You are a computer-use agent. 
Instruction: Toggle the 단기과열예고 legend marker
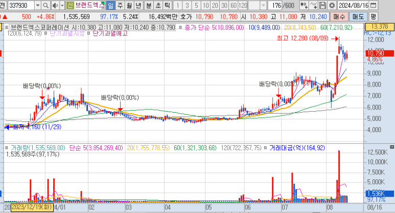pyautogui.click(x=89, y=33)
